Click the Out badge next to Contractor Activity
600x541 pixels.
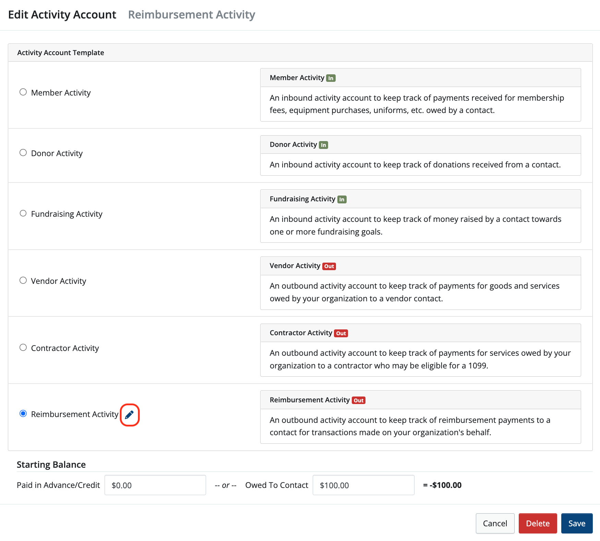pos(341,333)
